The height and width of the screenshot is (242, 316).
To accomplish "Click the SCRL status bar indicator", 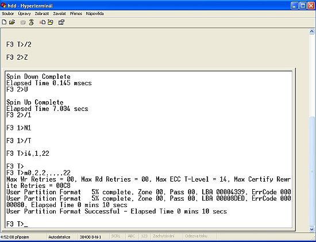I will pyautogui.click(x=115, y=236).
